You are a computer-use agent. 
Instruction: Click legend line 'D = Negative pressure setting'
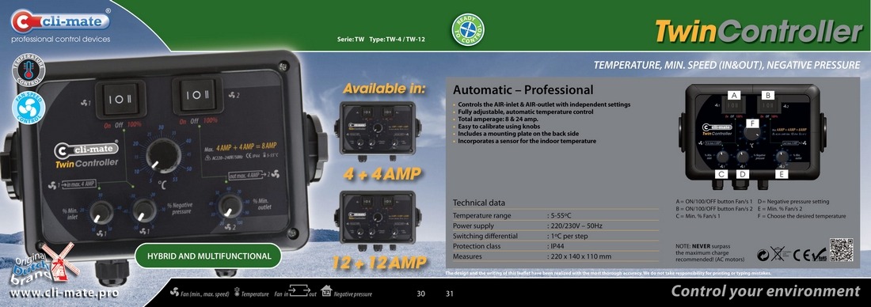pyautogui.click(x=793, y=202)
